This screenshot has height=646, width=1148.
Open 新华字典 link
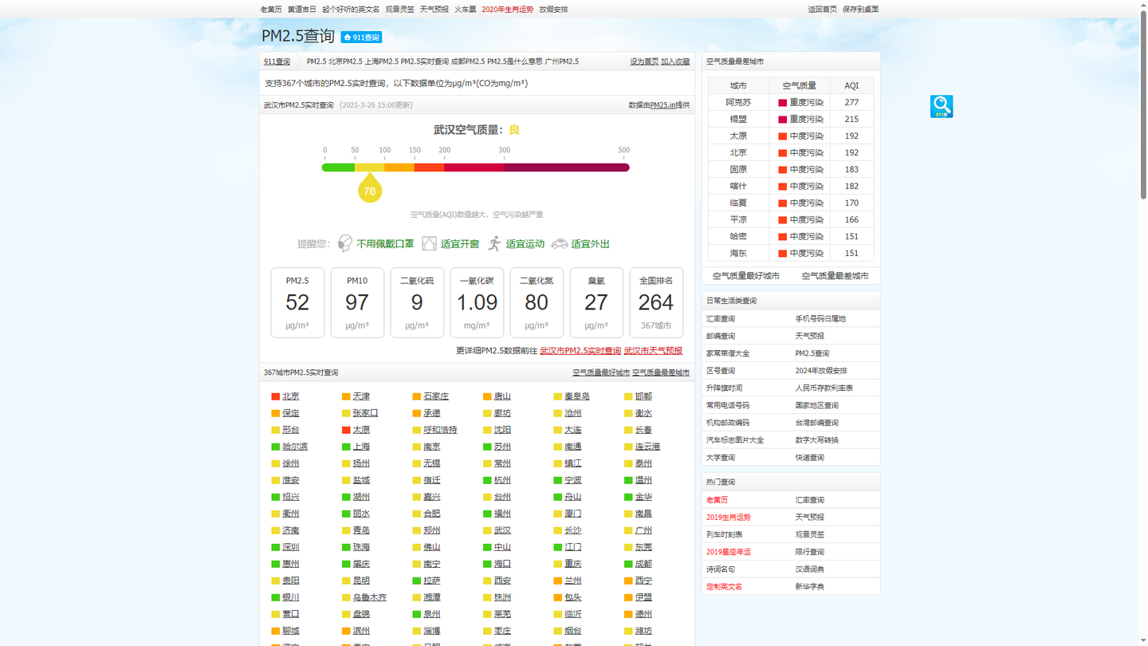809,587
